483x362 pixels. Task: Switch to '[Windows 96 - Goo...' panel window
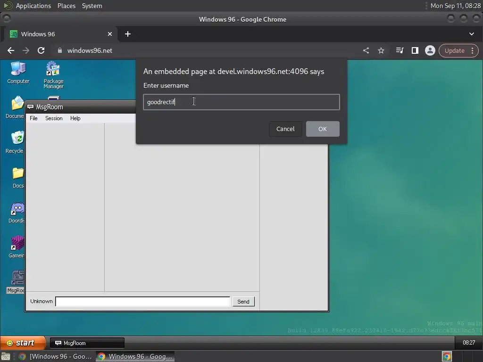coord(56,356)
